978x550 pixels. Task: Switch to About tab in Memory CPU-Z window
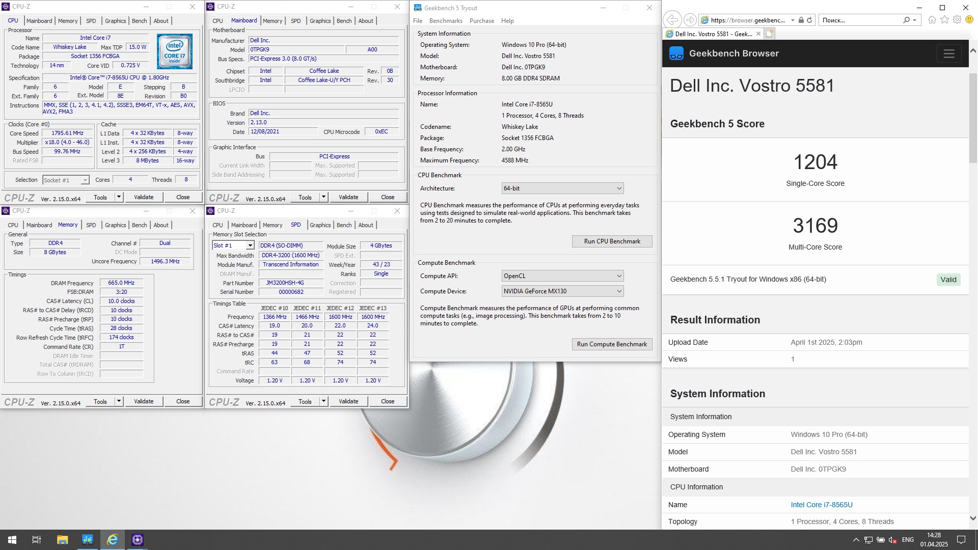coord(161,225)
